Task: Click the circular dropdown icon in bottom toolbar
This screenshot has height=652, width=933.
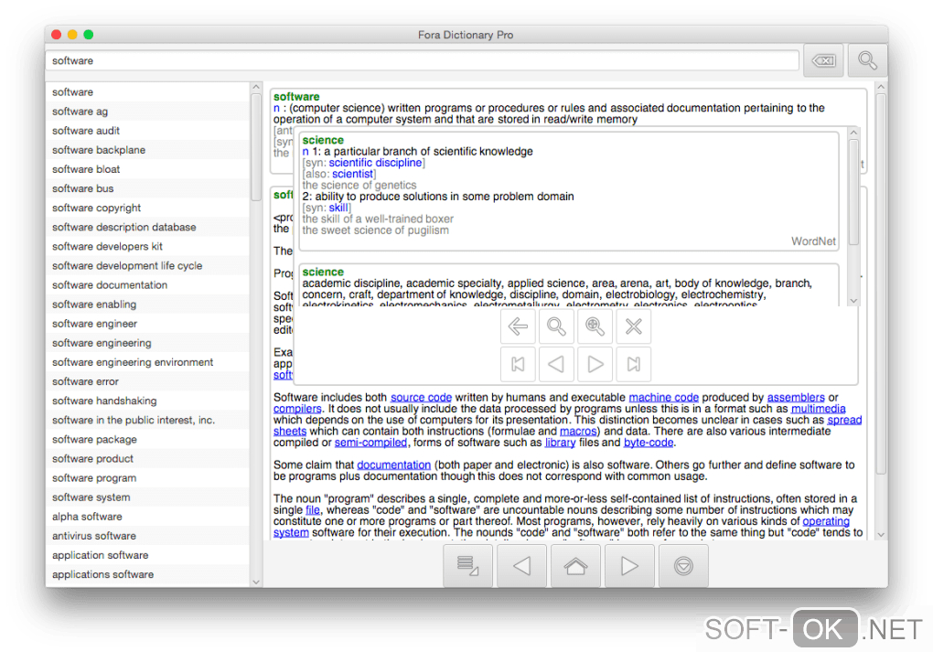Action: point(683,566)
